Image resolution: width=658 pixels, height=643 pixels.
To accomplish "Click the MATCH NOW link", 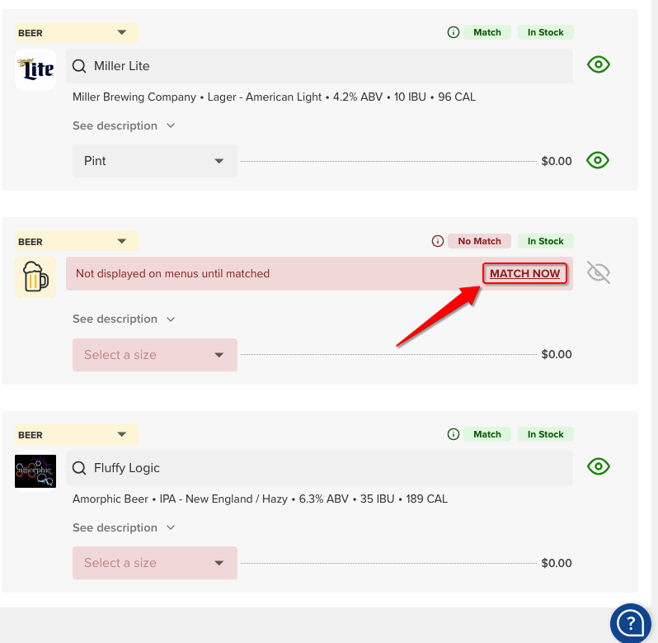I will [x=524, y=273].
